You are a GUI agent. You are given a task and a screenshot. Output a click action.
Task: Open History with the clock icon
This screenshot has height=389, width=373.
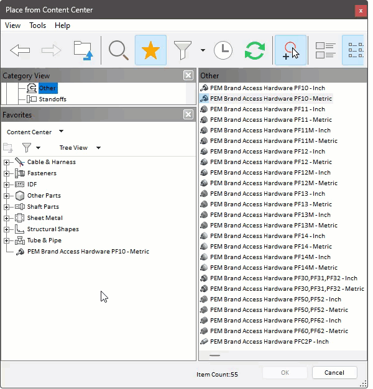223,50
